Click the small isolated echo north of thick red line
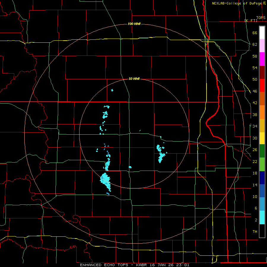Viewport: 267px width, 267px height. [112, 90]
